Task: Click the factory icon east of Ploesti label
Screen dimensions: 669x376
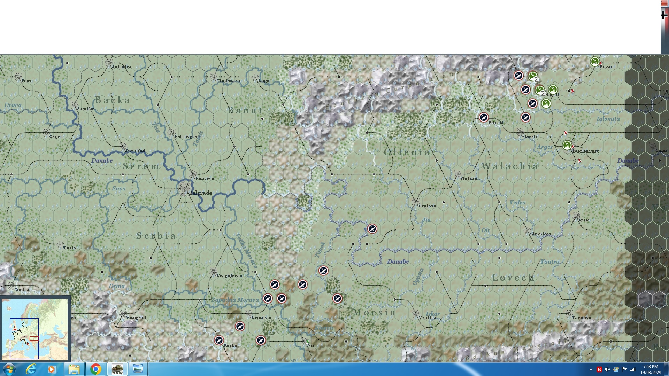Action: [x=553, y=90]
